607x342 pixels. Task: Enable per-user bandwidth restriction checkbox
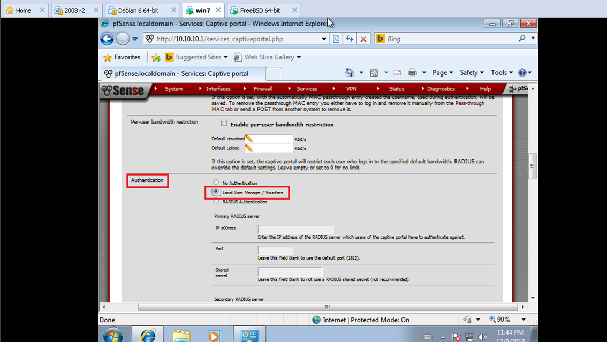point(224,123)
